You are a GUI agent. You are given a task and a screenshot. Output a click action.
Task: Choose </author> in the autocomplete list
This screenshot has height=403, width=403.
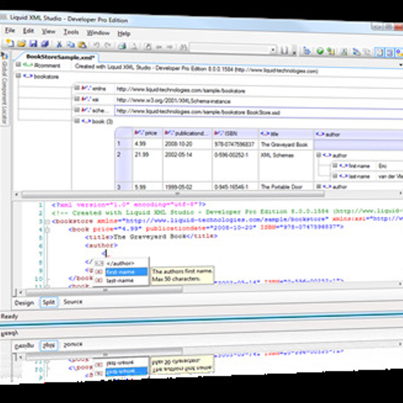tap(121, 263)
